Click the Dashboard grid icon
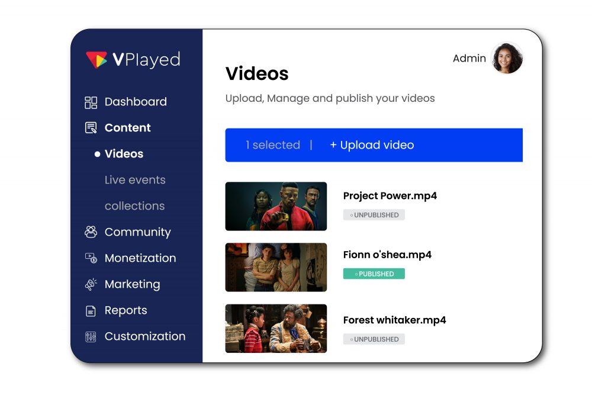This screenshot has height=395, width=592. click(90, 102)
